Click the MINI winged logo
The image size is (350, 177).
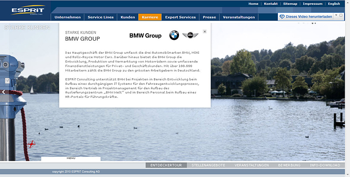click(190, 35)
